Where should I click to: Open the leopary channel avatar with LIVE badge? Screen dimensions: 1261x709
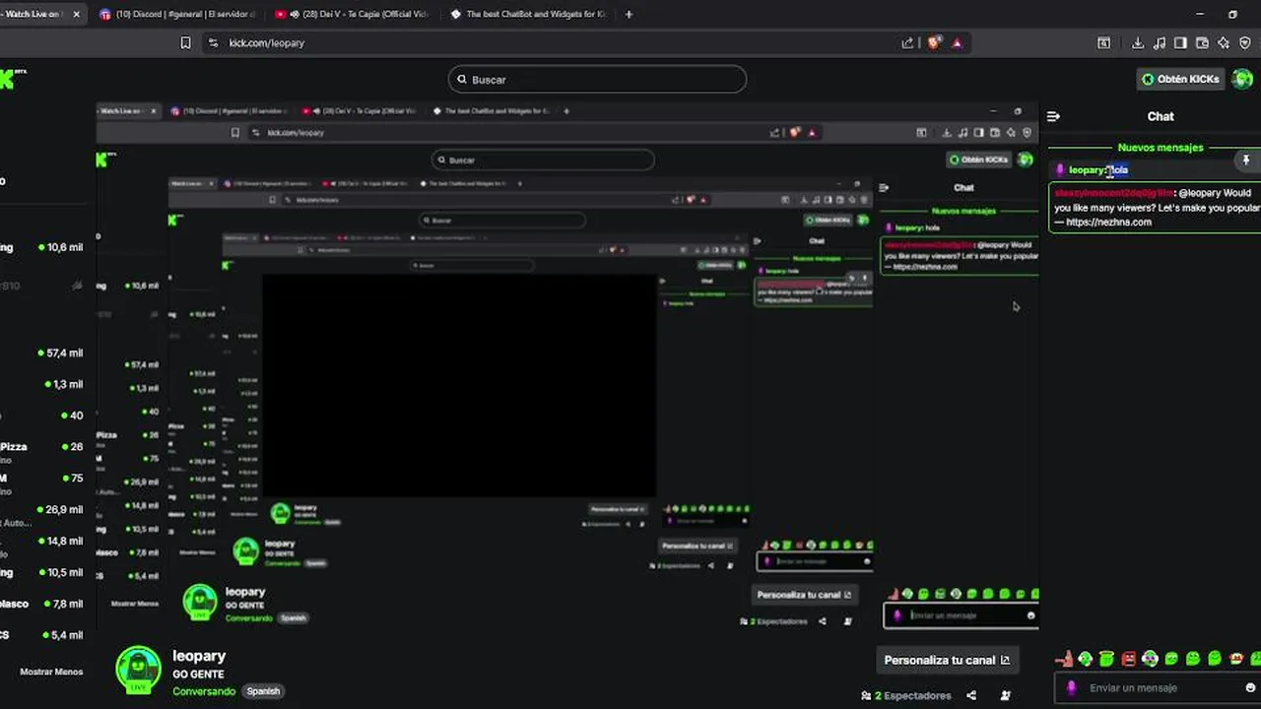pos(139,671)
